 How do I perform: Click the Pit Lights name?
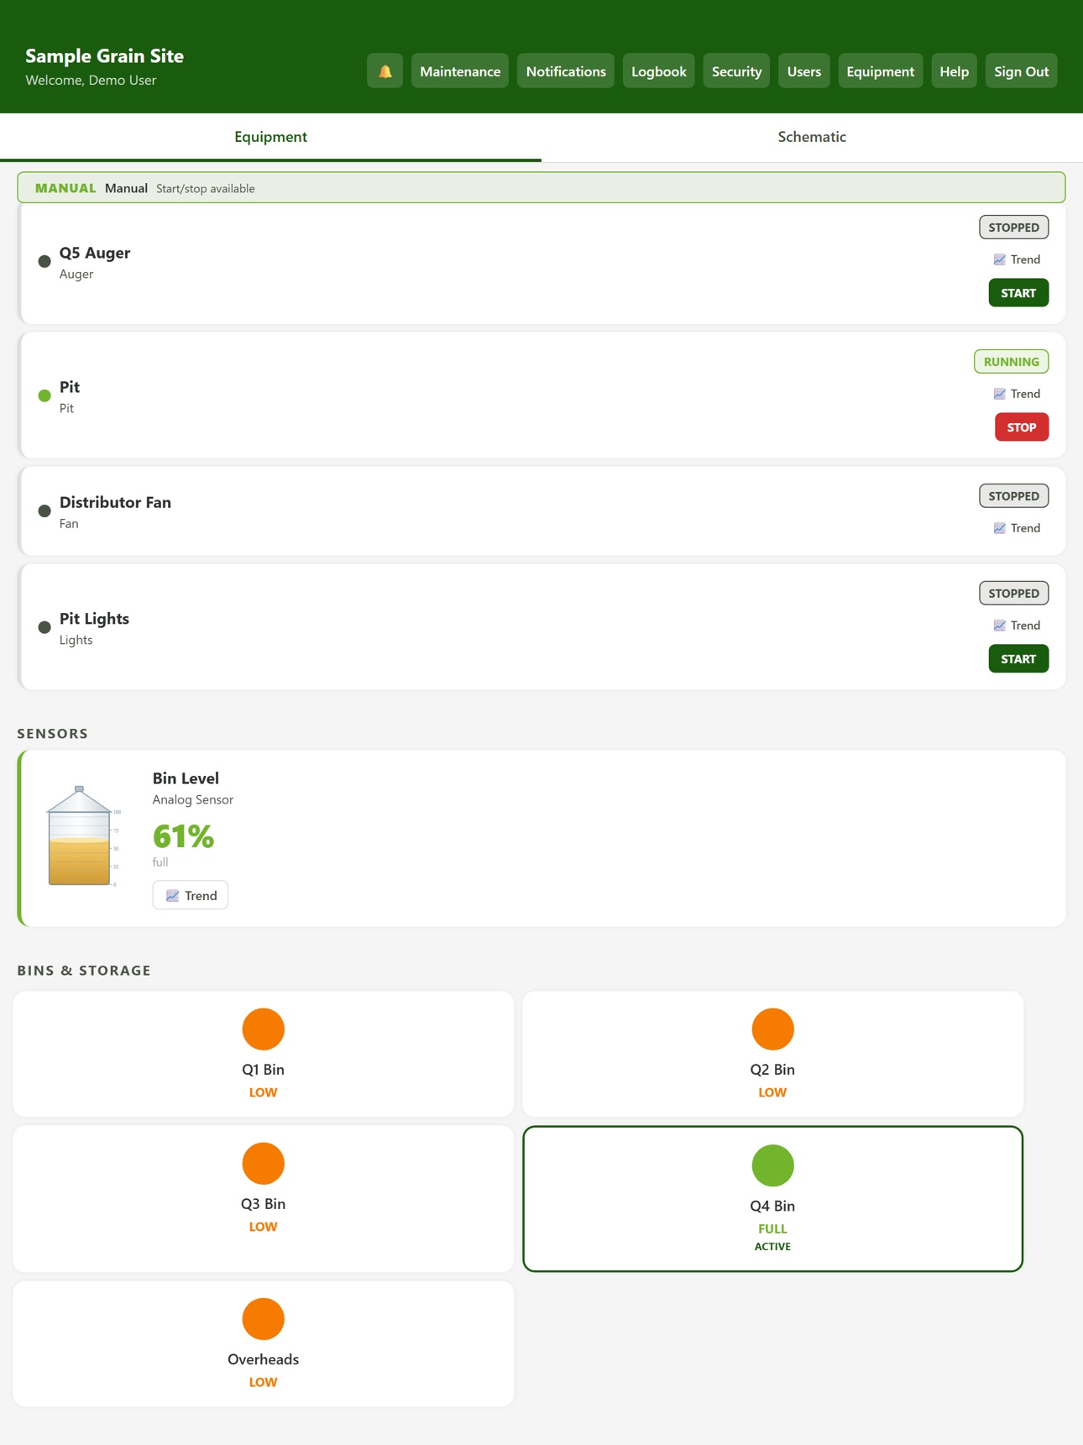click(x=94, y=619)
